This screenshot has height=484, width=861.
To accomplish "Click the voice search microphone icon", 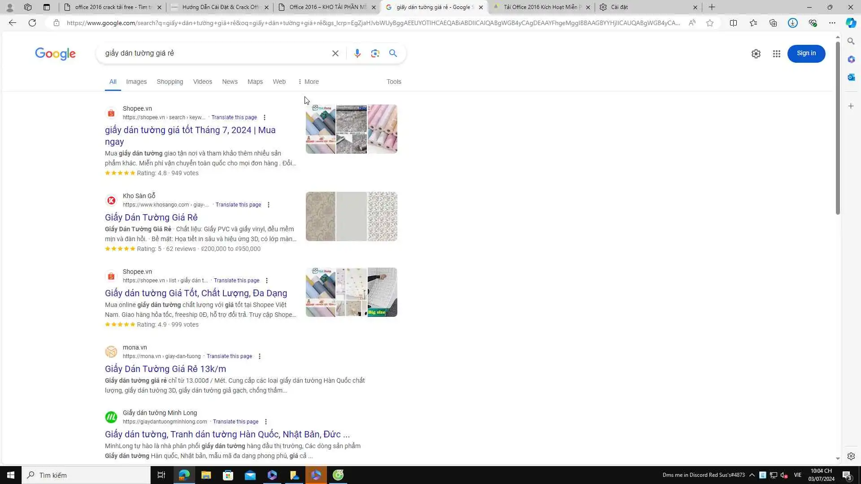I will click(357, 53).
